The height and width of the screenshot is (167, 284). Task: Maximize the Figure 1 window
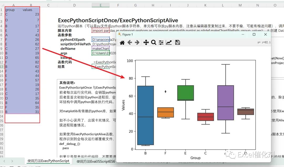tap(254, 34)
